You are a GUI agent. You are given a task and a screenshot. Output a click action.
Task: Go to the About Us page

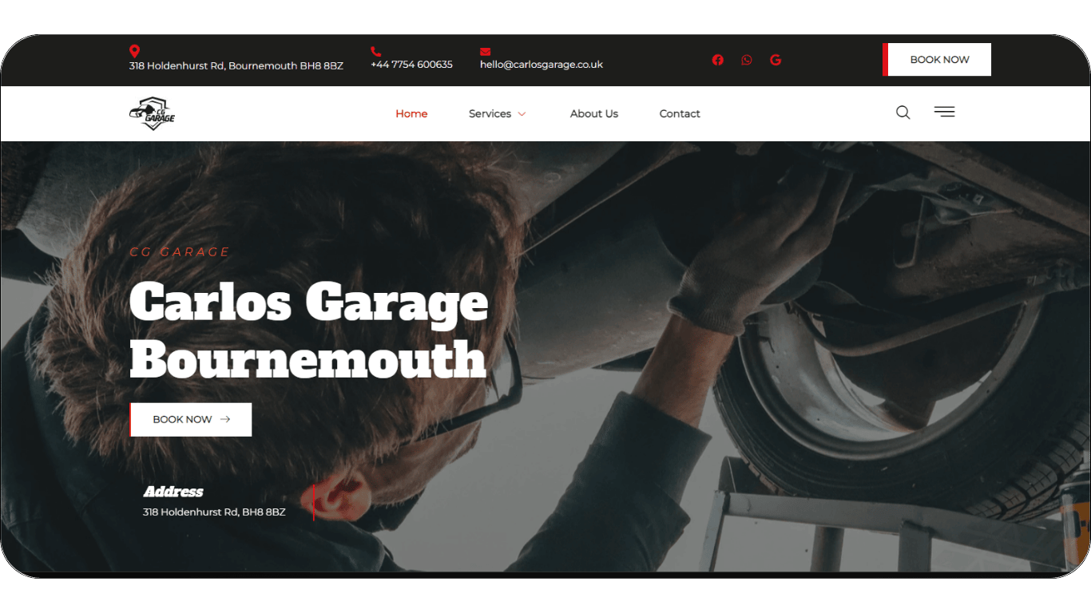pos(593,114)
